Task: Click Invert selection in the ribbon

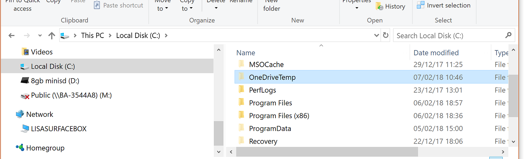Action: click(x=444, y=5)
